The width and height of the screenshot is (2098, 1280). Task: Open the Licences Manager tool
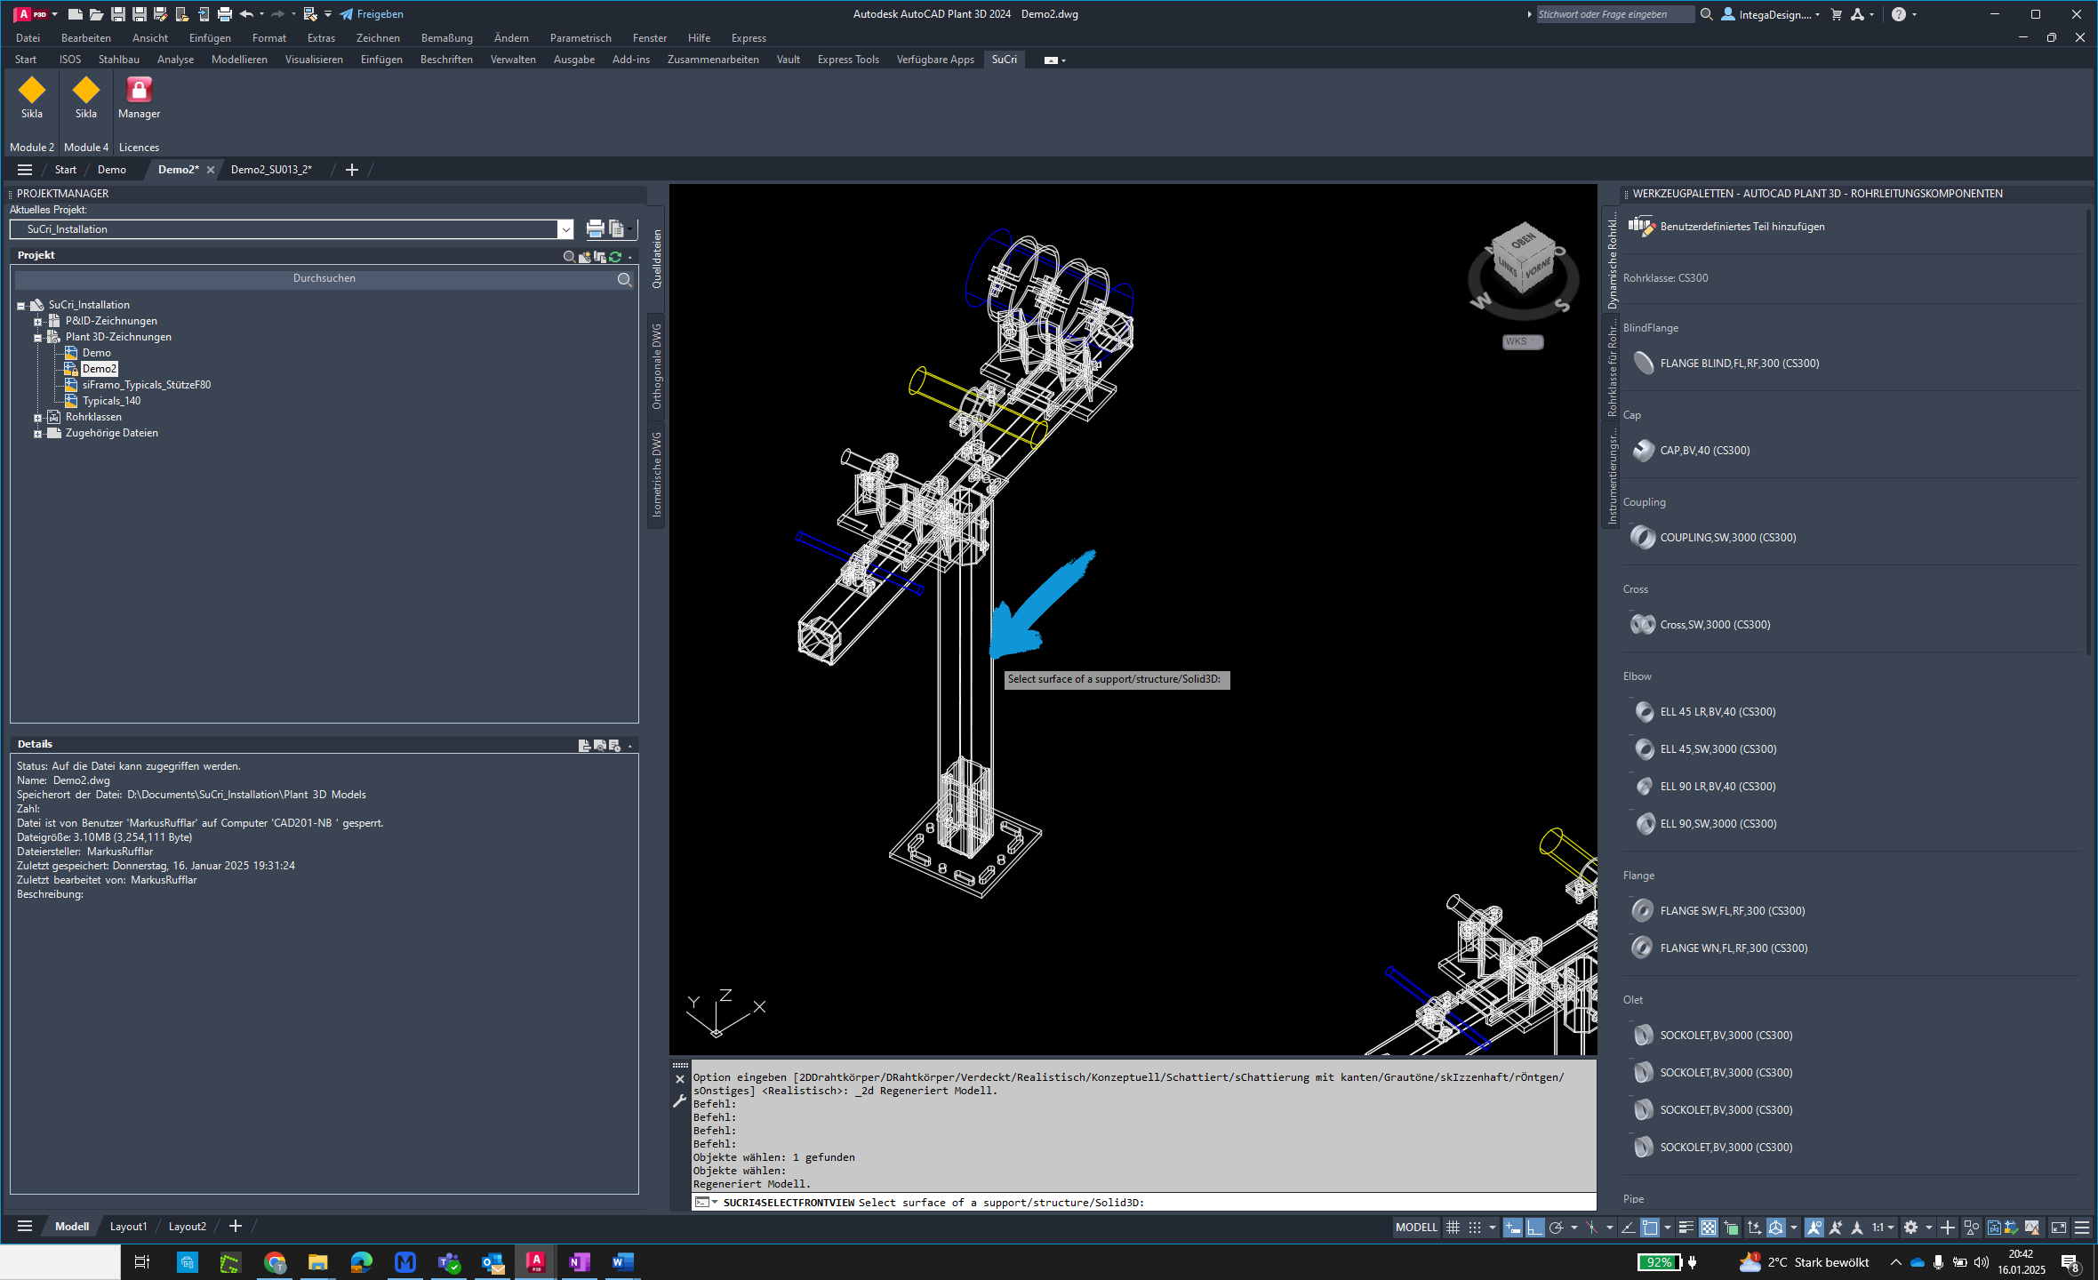tap(139, 98)
